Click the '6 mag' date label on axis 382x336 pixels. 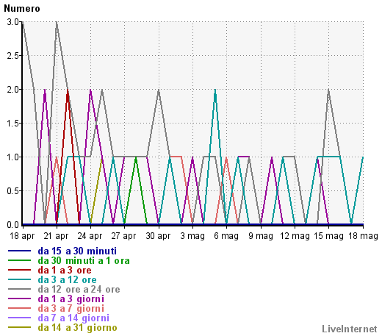coord(226,236)
